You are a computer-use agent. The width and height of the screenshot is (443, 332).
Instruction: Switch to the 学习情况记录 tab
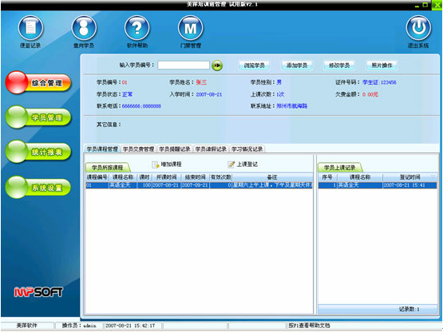click(247, 149)
